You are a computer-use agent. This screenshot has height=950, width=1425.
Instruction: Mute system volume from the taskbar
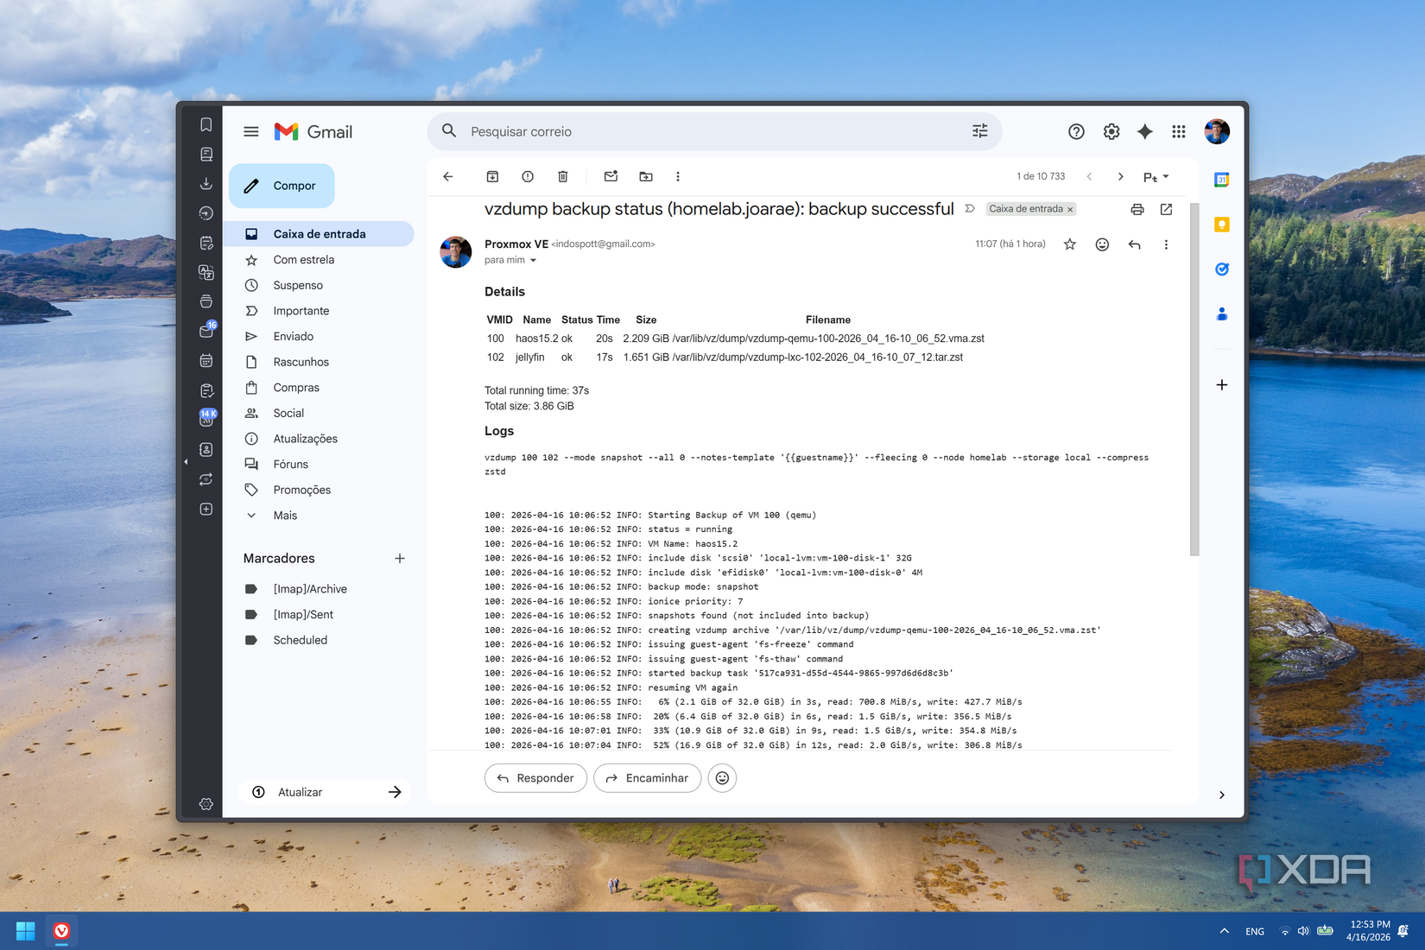point(1304,931)
